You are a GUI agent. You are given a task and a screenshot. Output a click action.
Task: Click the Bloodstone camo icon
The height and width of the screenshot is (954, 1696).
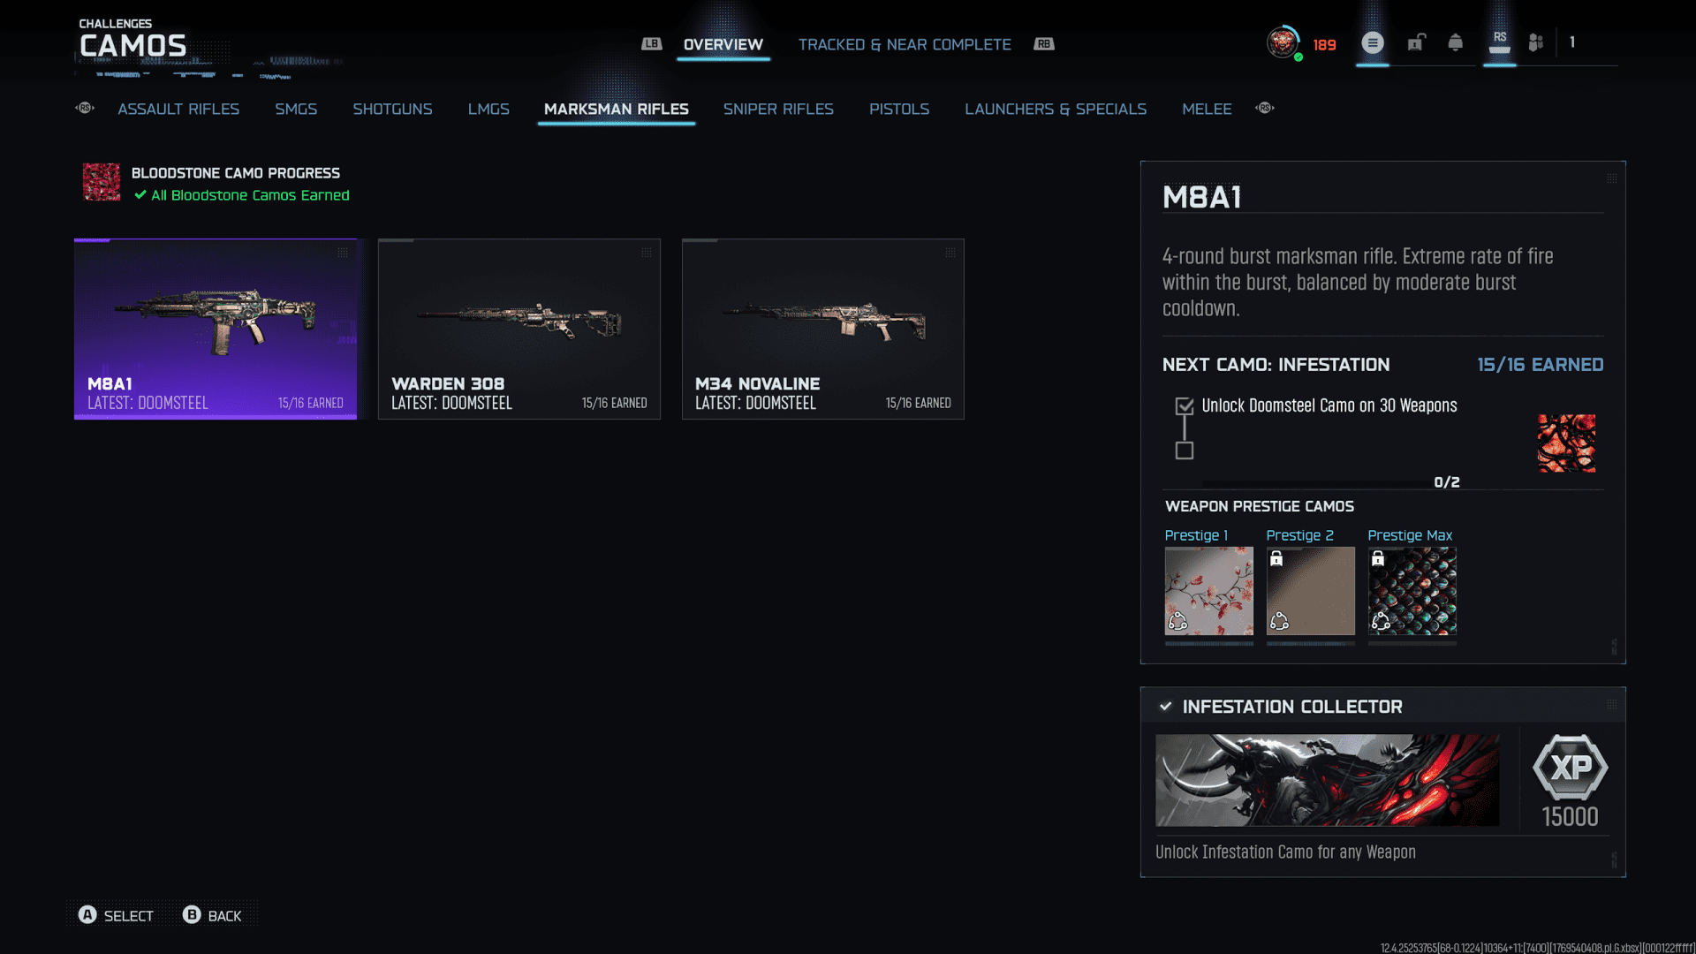102,182
